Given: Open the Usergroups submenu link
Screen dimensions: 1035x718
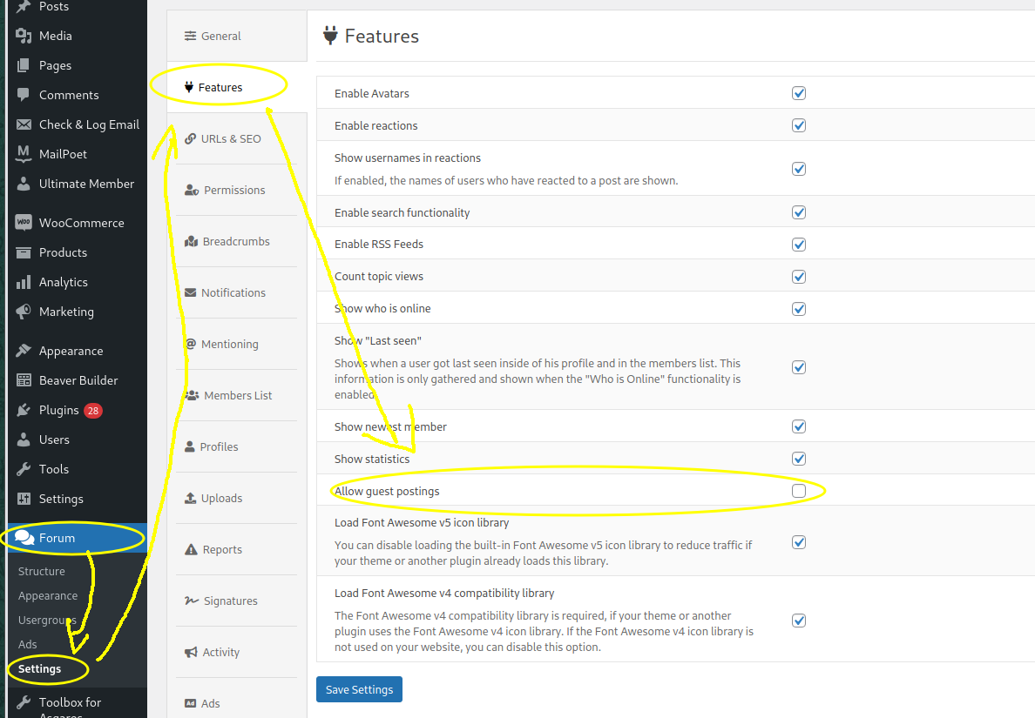Looking at the screenshot, I should pyautogui.click(x=47, y=621).
